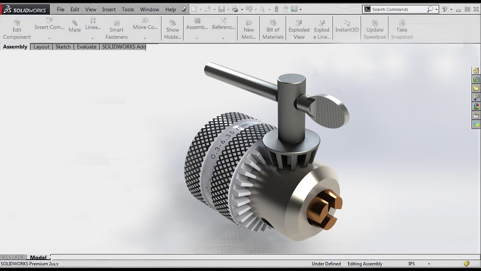
Task: Click Show Hidden Components tool
Action: 172,29
